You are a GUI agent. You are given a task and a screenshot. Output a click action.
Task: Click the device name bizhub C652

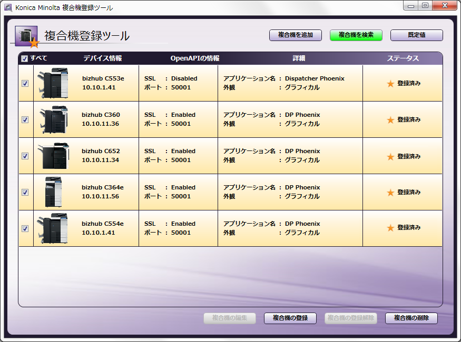point(101,151)
